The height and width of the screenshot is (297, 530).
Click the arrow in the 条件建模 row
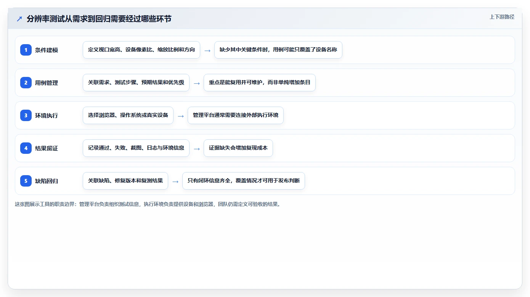[x=207, y=50]
